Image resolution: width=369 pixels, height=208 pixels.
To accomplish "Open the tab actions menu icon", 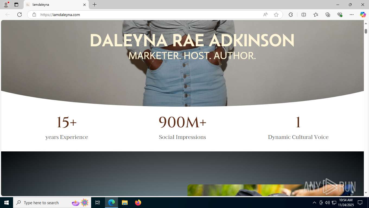I will (16, 5).
